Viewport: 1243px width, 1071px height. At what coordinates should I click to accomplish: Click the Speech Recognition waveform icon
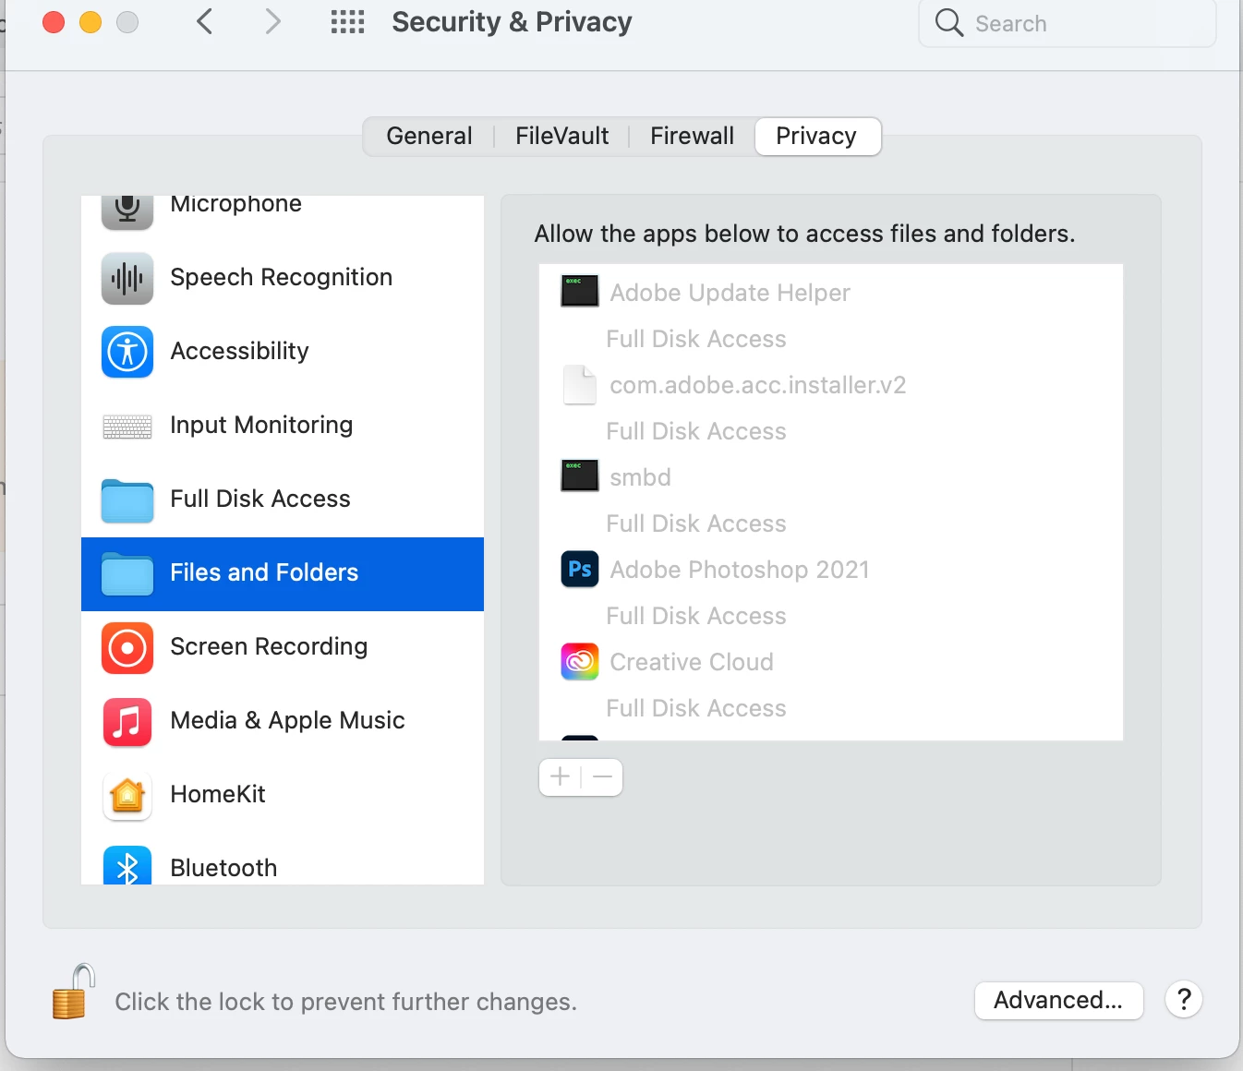pyautogui.click(x=127, y=278)
